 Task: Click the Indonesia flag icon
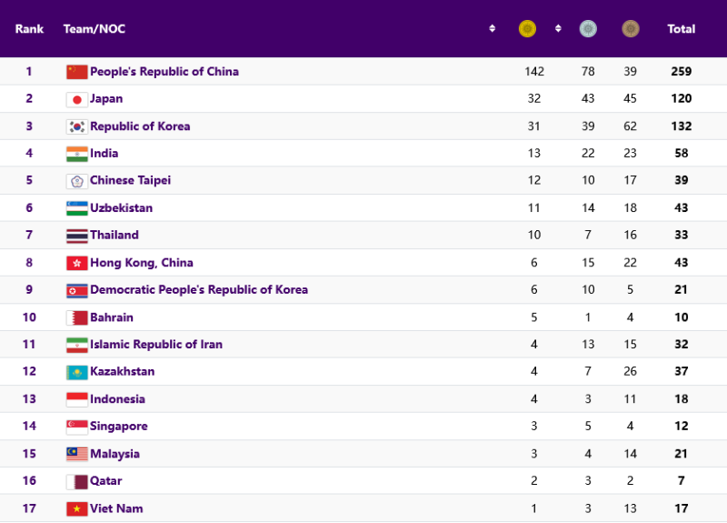click(x=77, y=399)
